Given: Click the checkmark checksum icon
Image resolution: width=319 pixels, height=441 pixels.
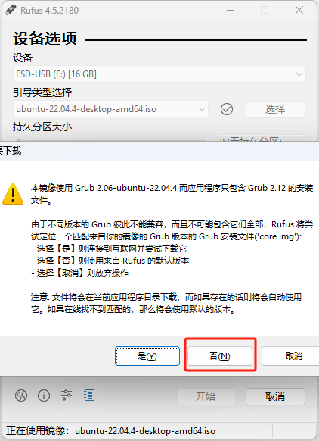Looking at the screenshot, I should 227,109.
